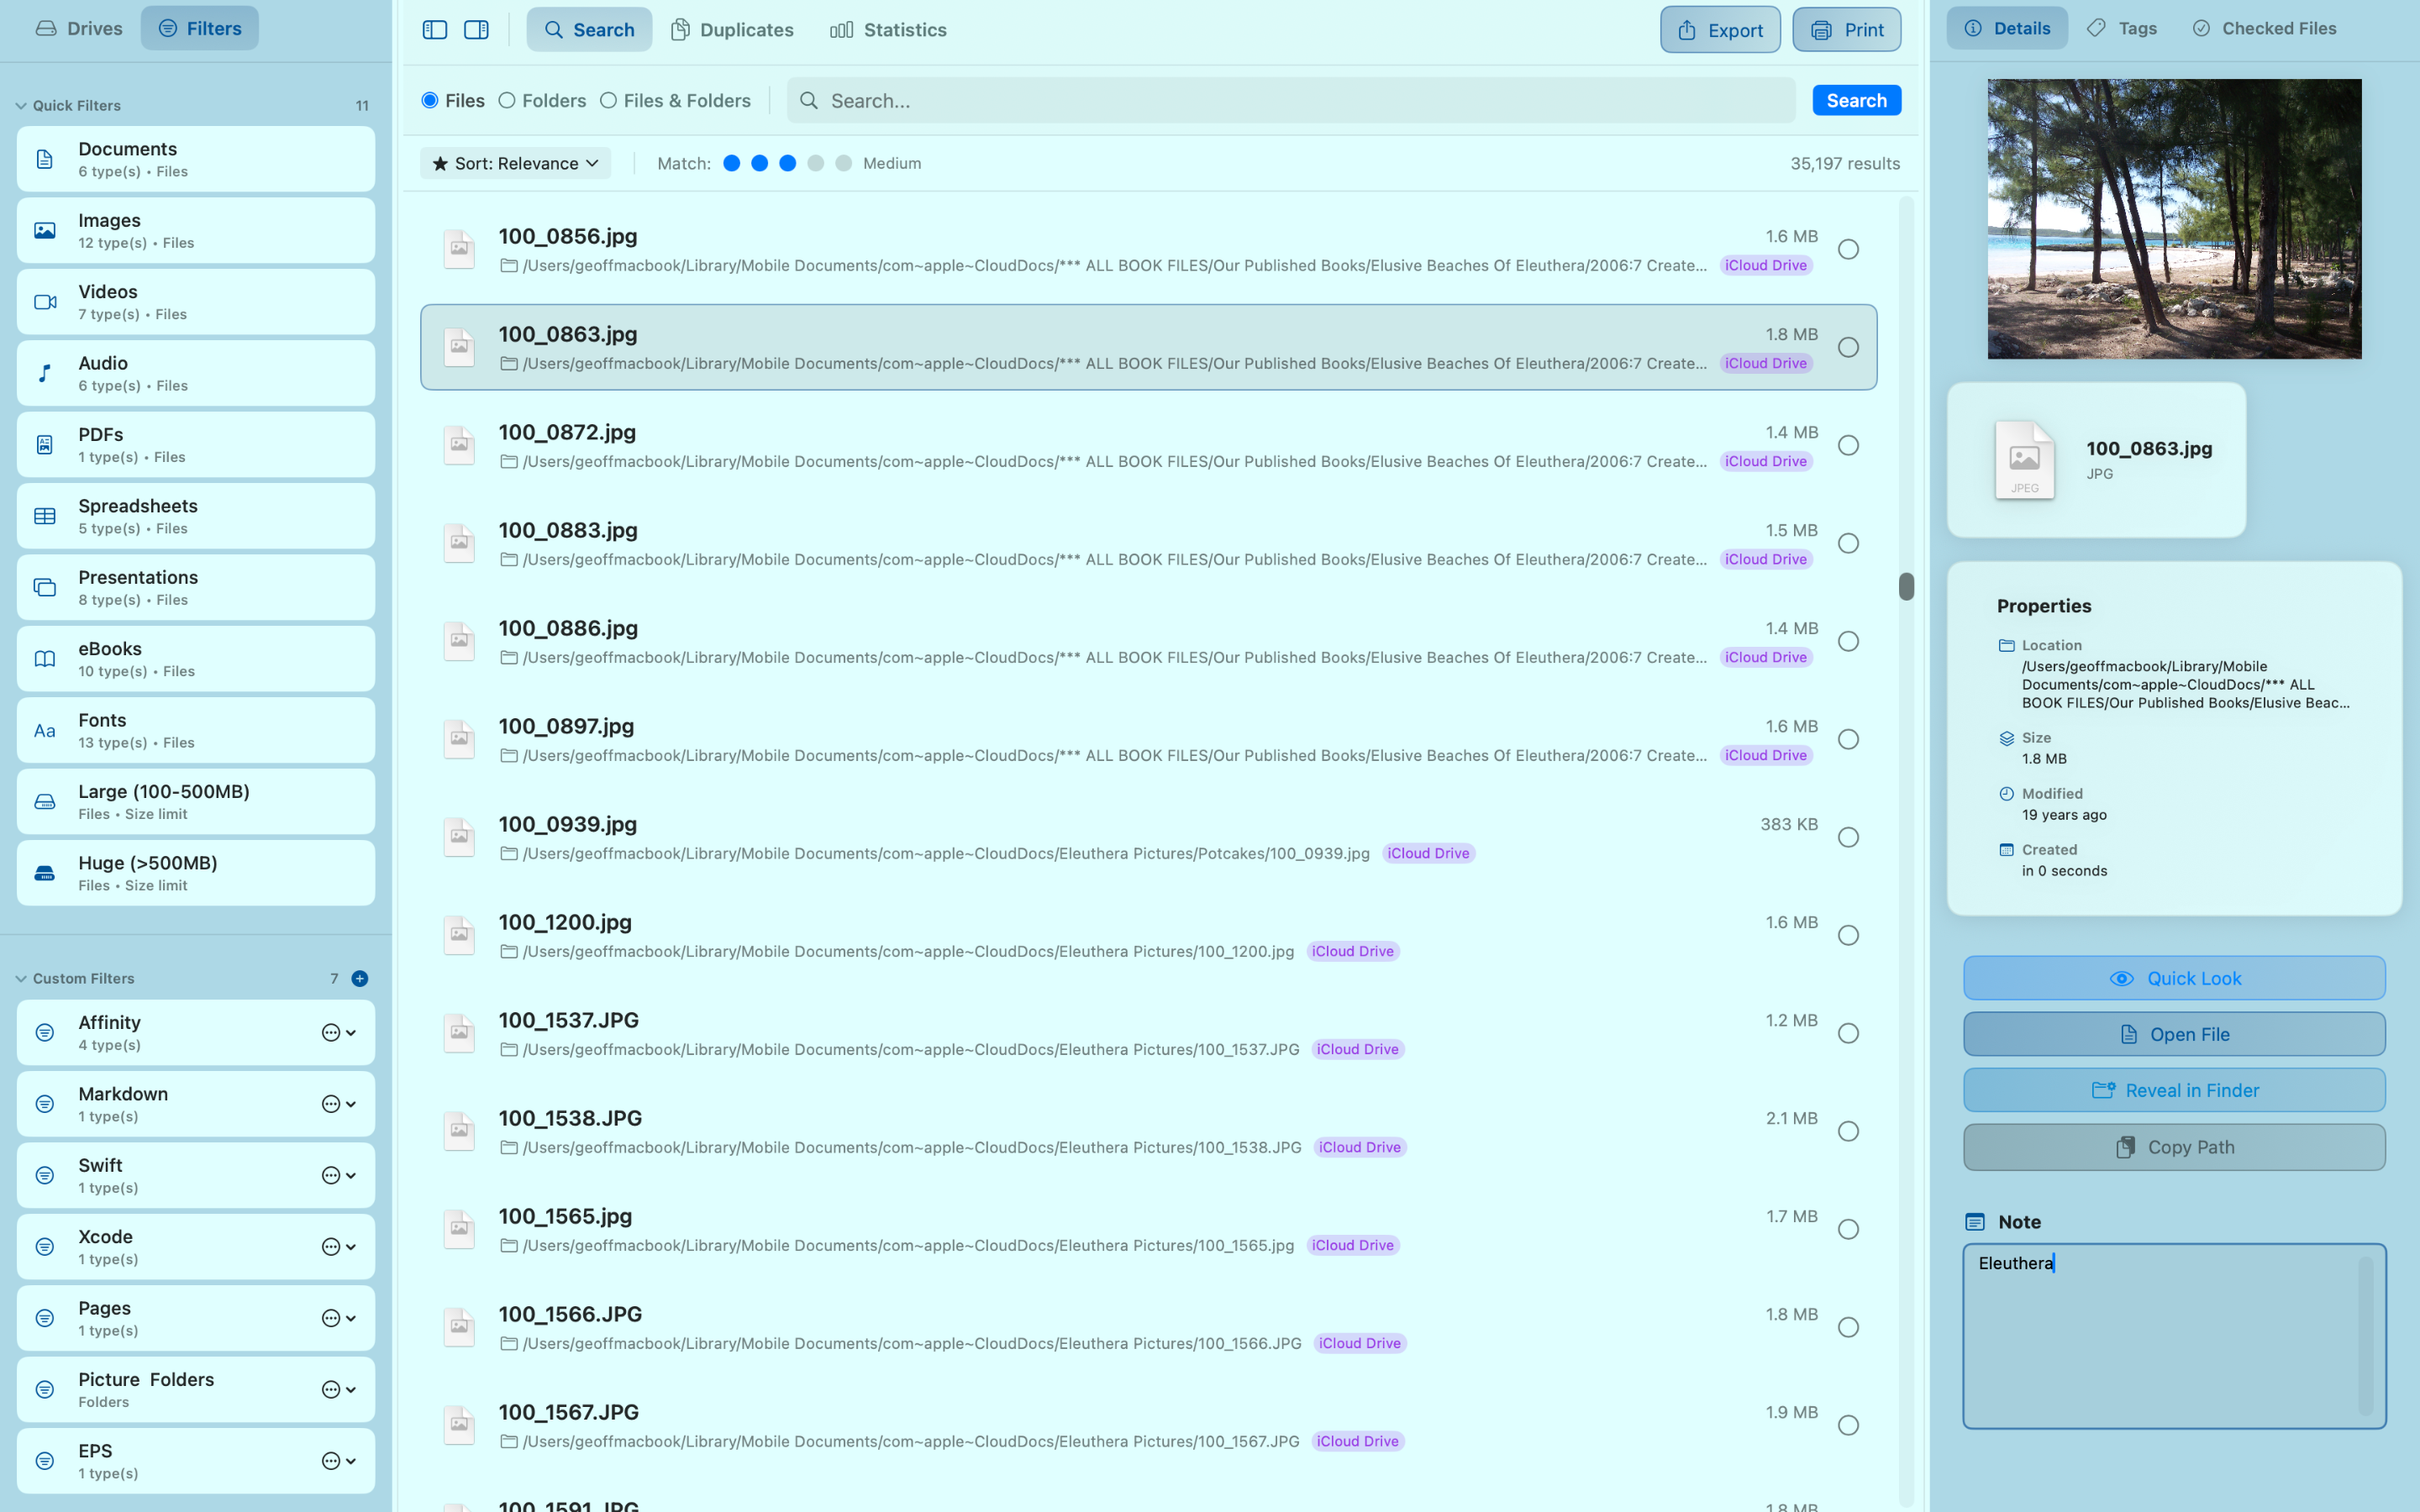The height and width of the screenshot is (1512, 2420).
Task: Select the Images quick filter
Action: 196,230
